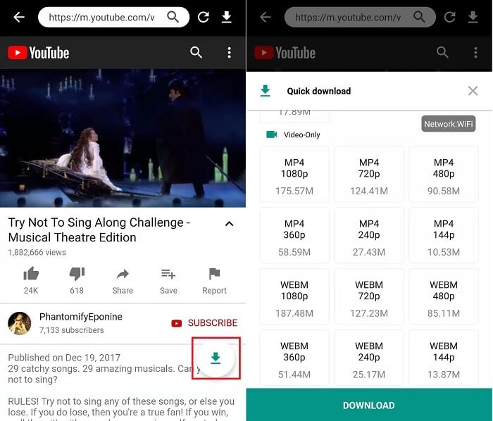Screen dimensions: 493x421
Task: Click the green Quick download header icon
Action: 266,91
